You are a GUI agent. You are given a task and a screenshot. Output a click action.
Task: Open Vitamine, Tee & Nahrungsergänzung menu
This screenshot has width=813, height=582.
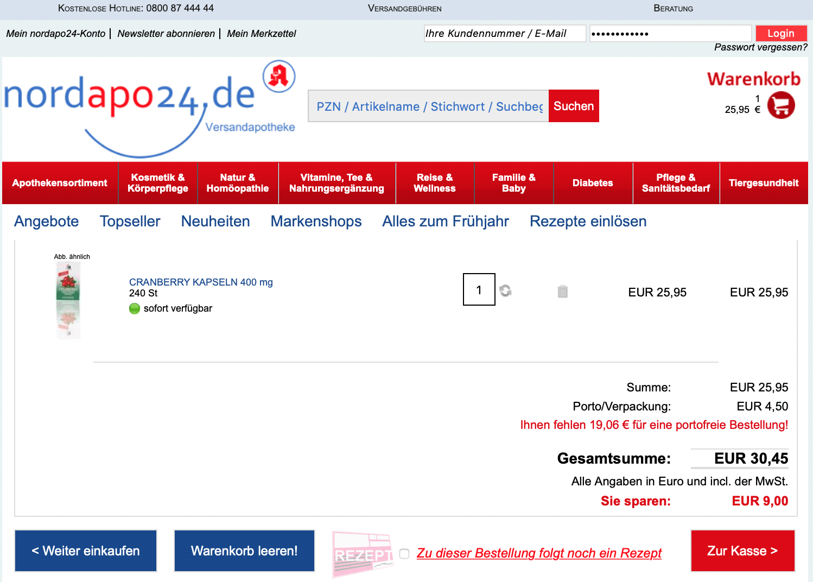coord(336,183)
